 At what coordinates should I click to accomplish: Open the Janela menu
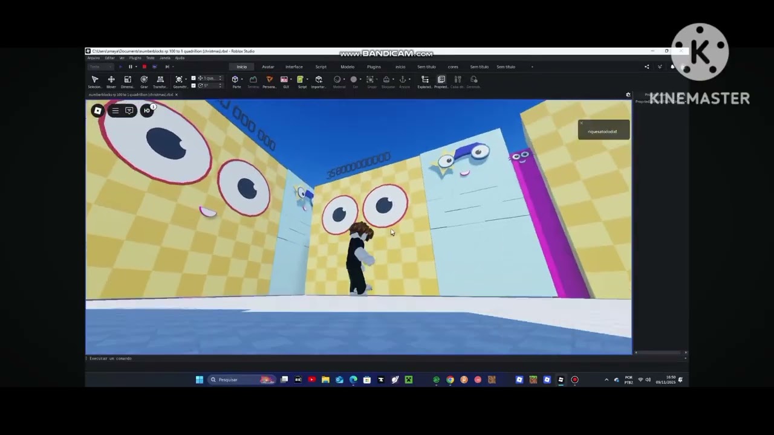click(164, 58)
